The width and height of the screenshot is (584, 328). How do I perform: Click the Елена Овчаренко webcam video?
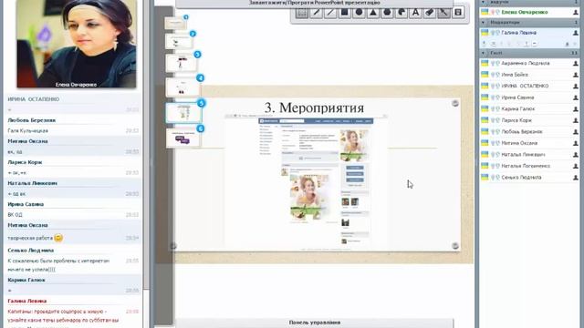77,44
